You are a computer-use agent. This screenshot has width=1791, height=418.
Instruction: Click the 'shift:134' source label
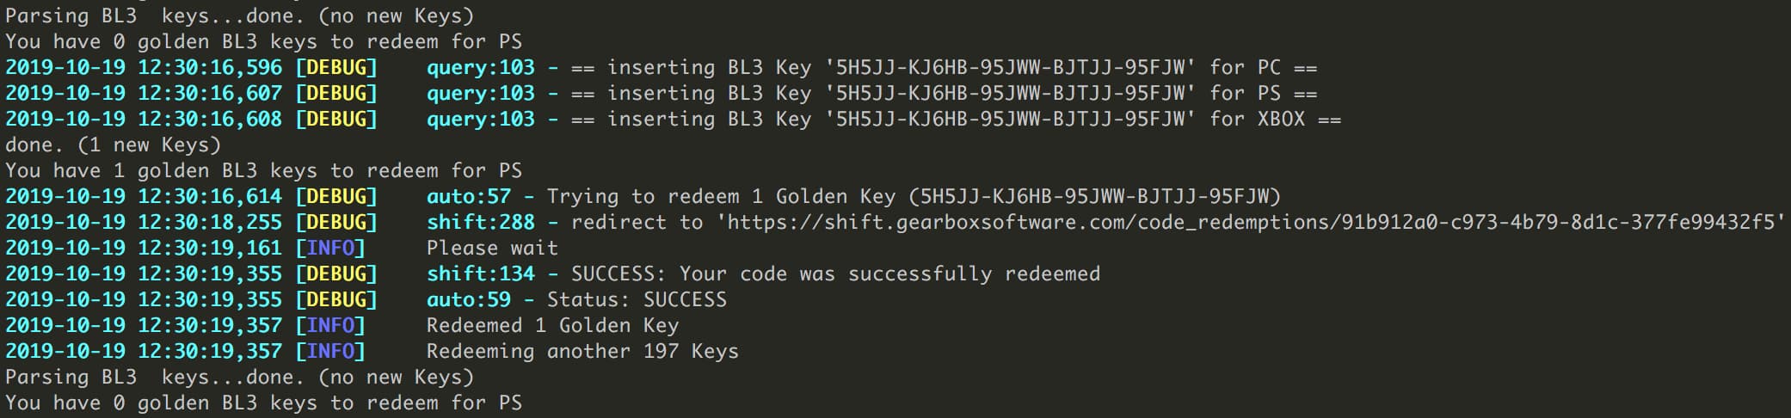(480, 274)
